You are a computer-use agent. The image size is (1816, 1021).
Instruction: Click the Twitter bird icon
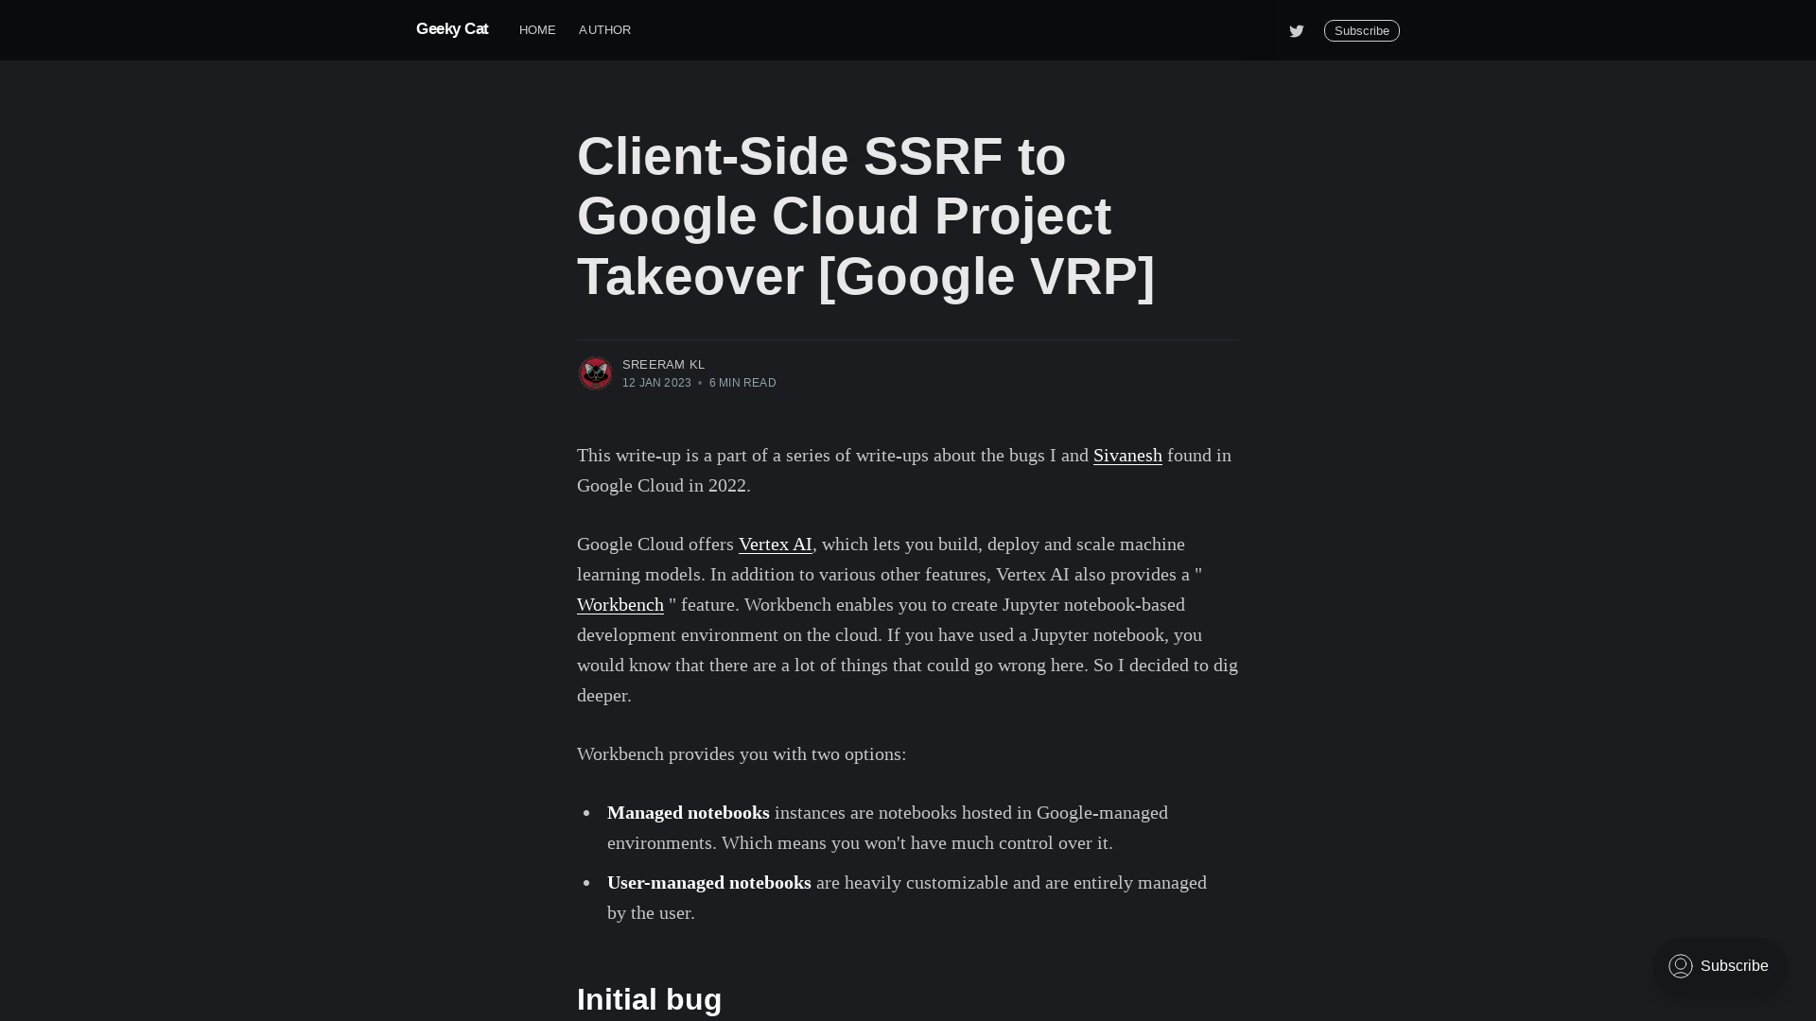(x=1296, y=30)
